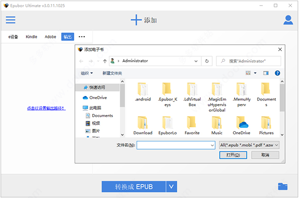Select 快速访问 in navigation pane
The width and height of the screenshot is (299, 198).
pos(97,88)
